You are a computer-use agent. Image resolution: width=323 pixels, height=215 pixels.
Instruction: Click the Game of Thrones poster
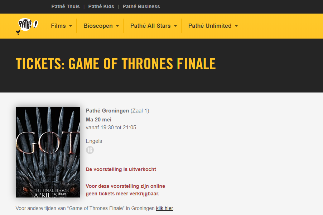click(x=48, y=152)
